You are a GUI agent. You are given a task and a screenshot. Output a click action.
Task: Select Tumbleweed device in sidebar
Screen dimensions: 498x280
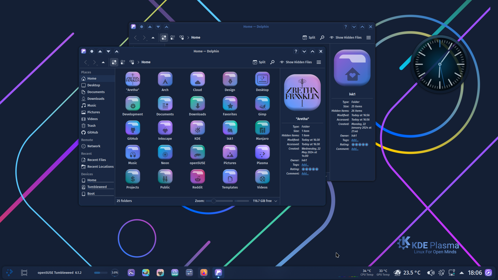tap(97, 187)
